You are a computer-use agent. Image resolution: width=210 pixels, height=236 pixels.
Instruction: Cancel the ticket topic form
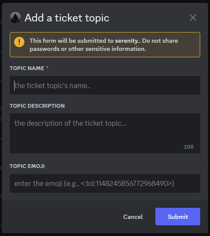point(133,217)
